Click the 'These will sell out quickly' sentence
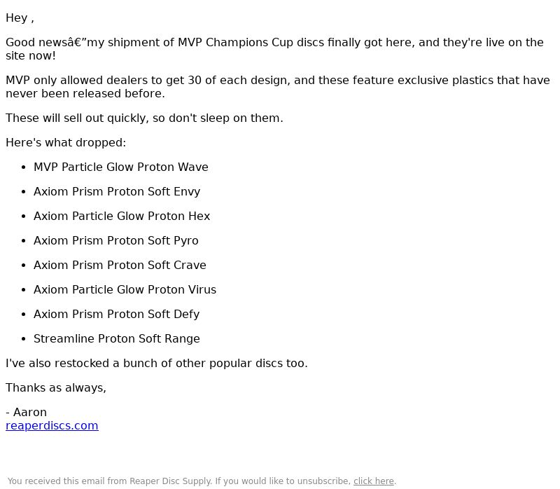The height and width of the screenshot is (489, 560). [144, 118]
